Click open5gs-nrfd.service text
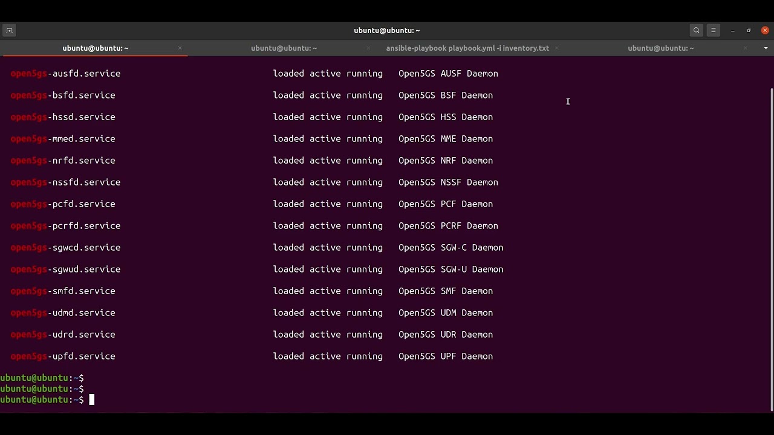 (63, 161)
